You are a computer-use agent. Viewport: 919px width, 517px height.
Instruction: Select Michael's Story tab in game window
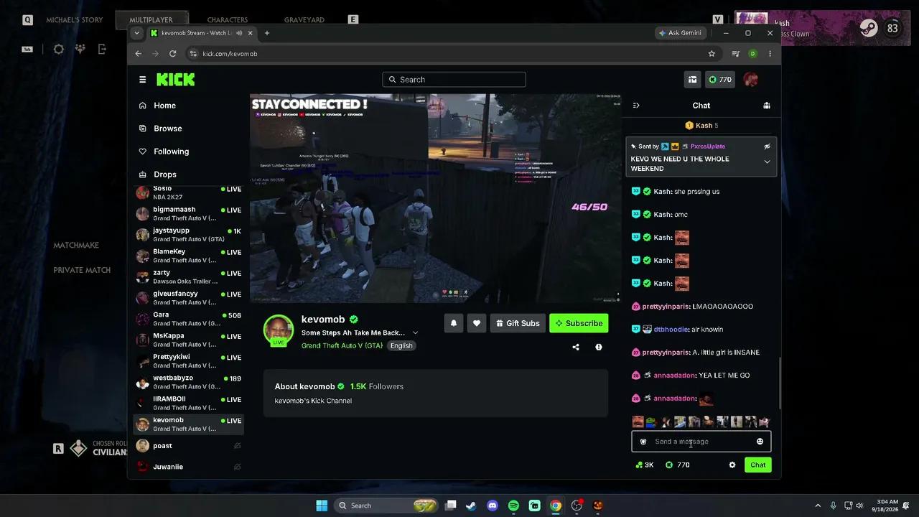tap(74, 20)
